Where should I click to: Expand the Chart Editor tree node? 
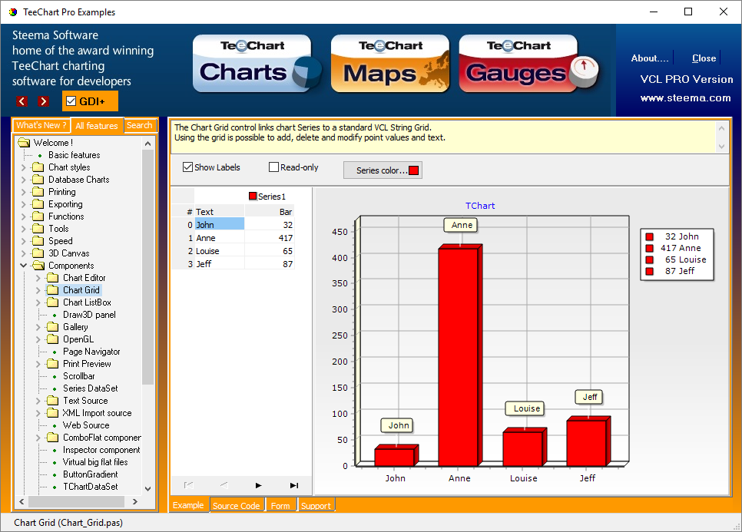tap(38, 278)
